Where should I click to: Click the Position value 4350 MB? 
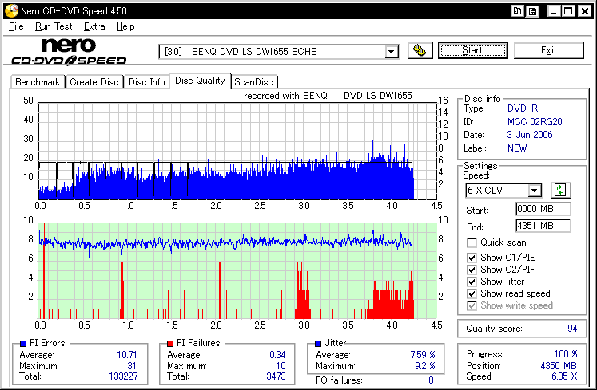[559, 365]
